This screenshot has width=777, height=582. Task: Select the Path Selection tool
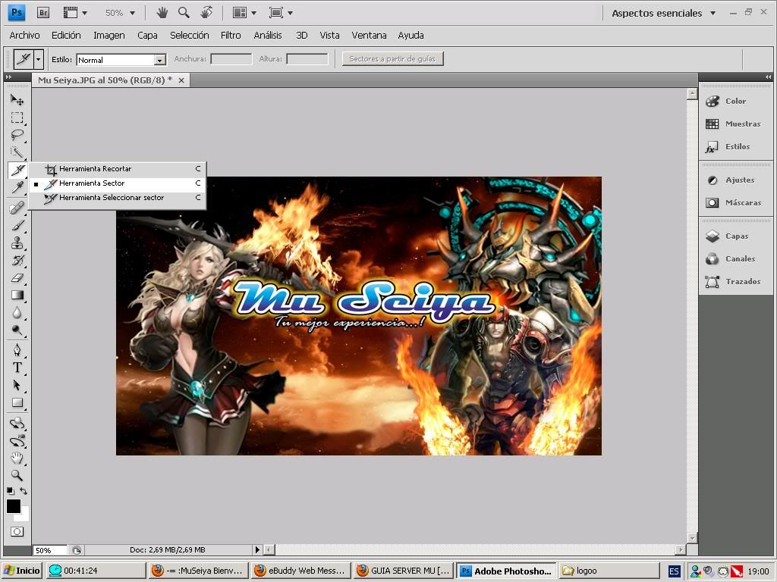pyautogui.click(x=17, y=385)
